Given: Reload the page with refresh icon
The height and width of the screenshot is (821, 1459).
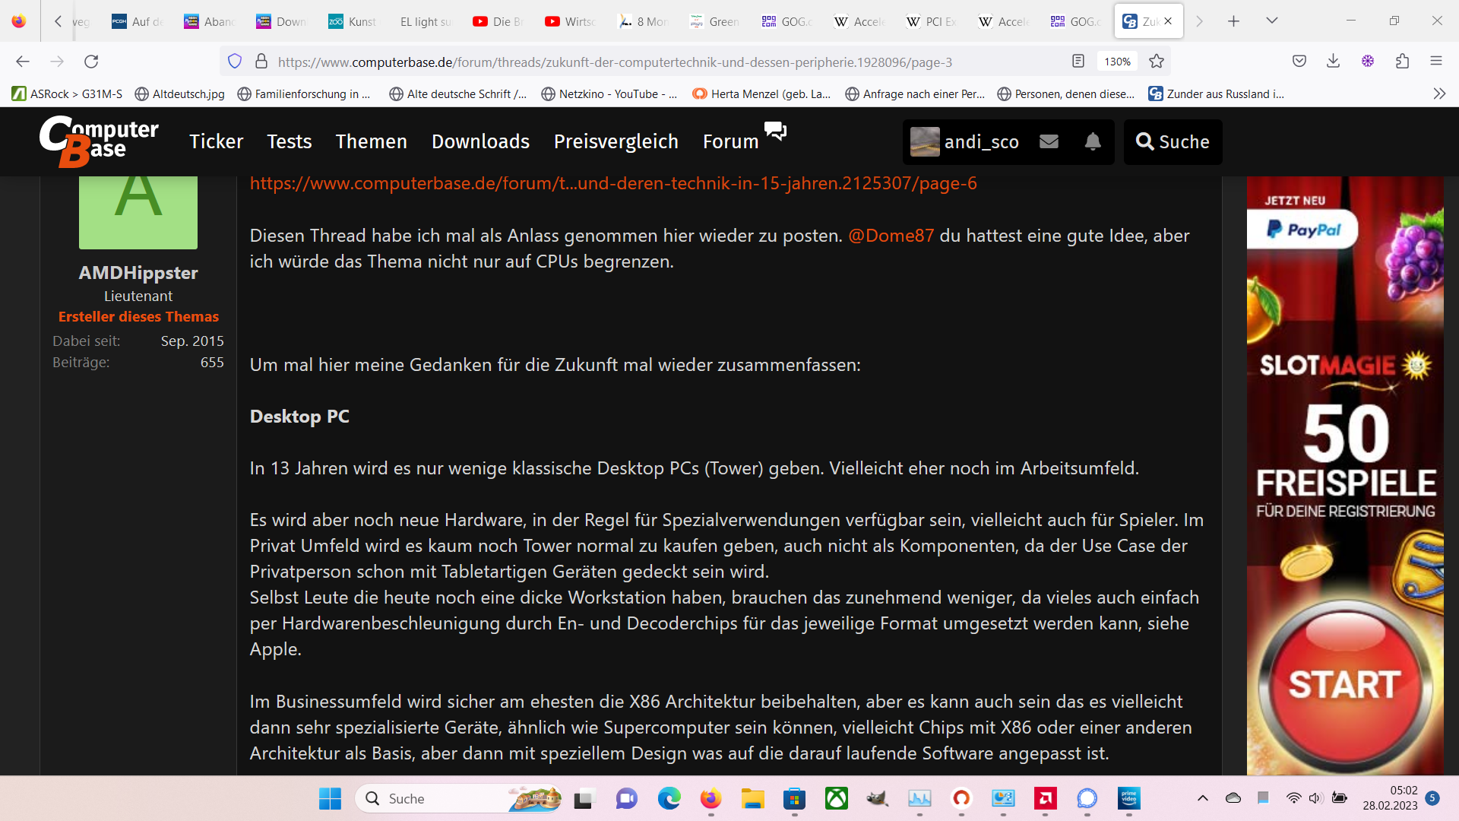Looking at the screenshot, I should 91,62.
